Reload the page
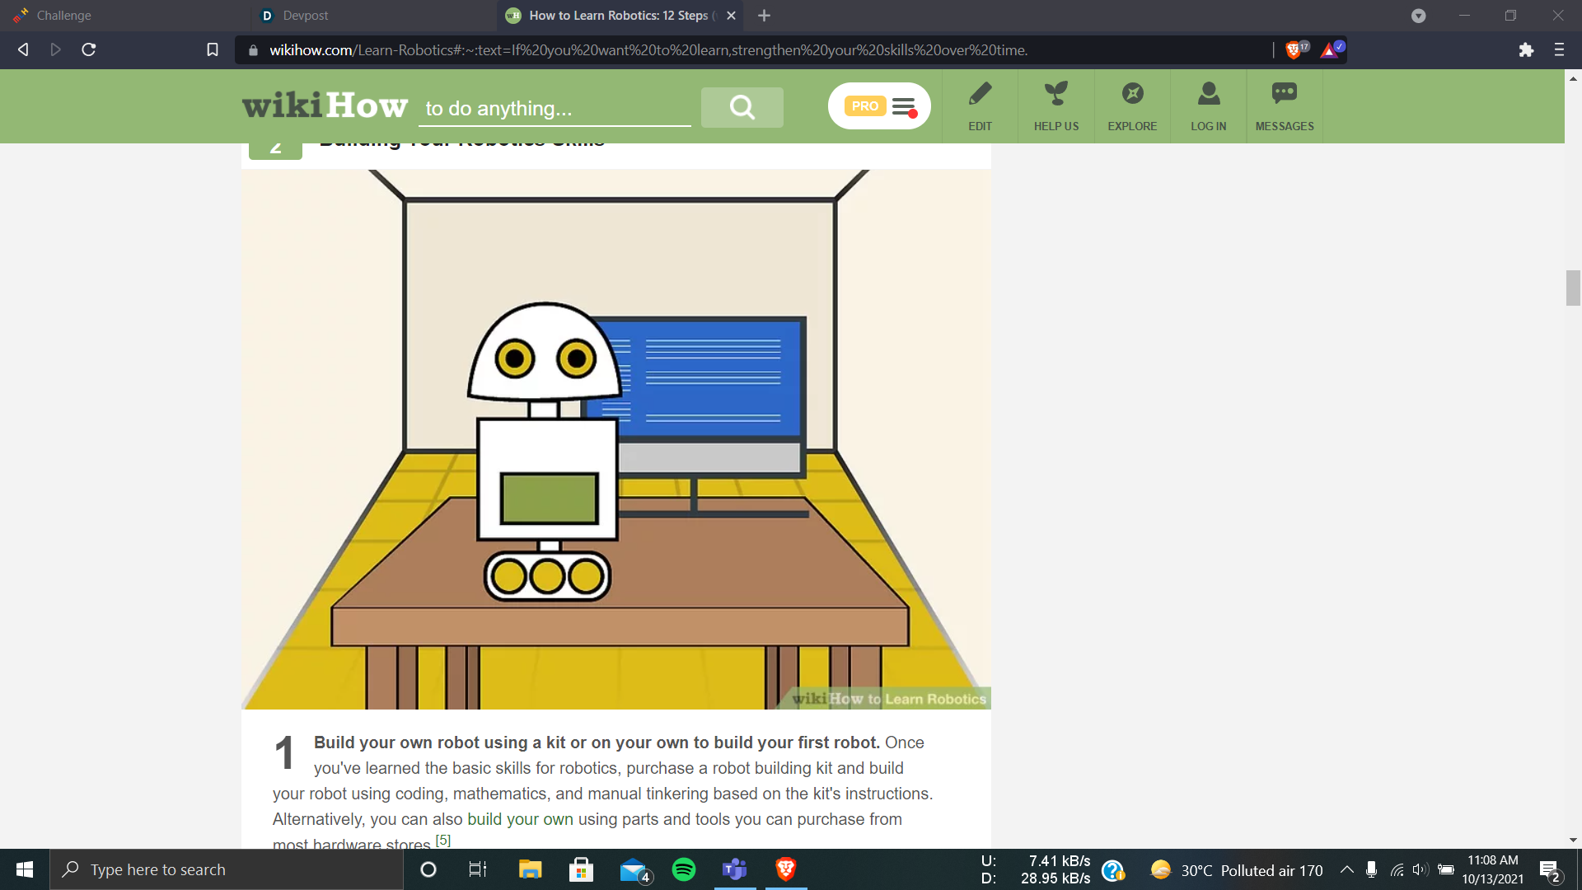1582x890 pixels. click(x=89, y=50)
